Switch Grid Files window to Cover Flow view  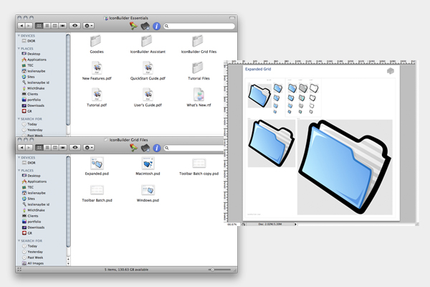coord(63,148)
